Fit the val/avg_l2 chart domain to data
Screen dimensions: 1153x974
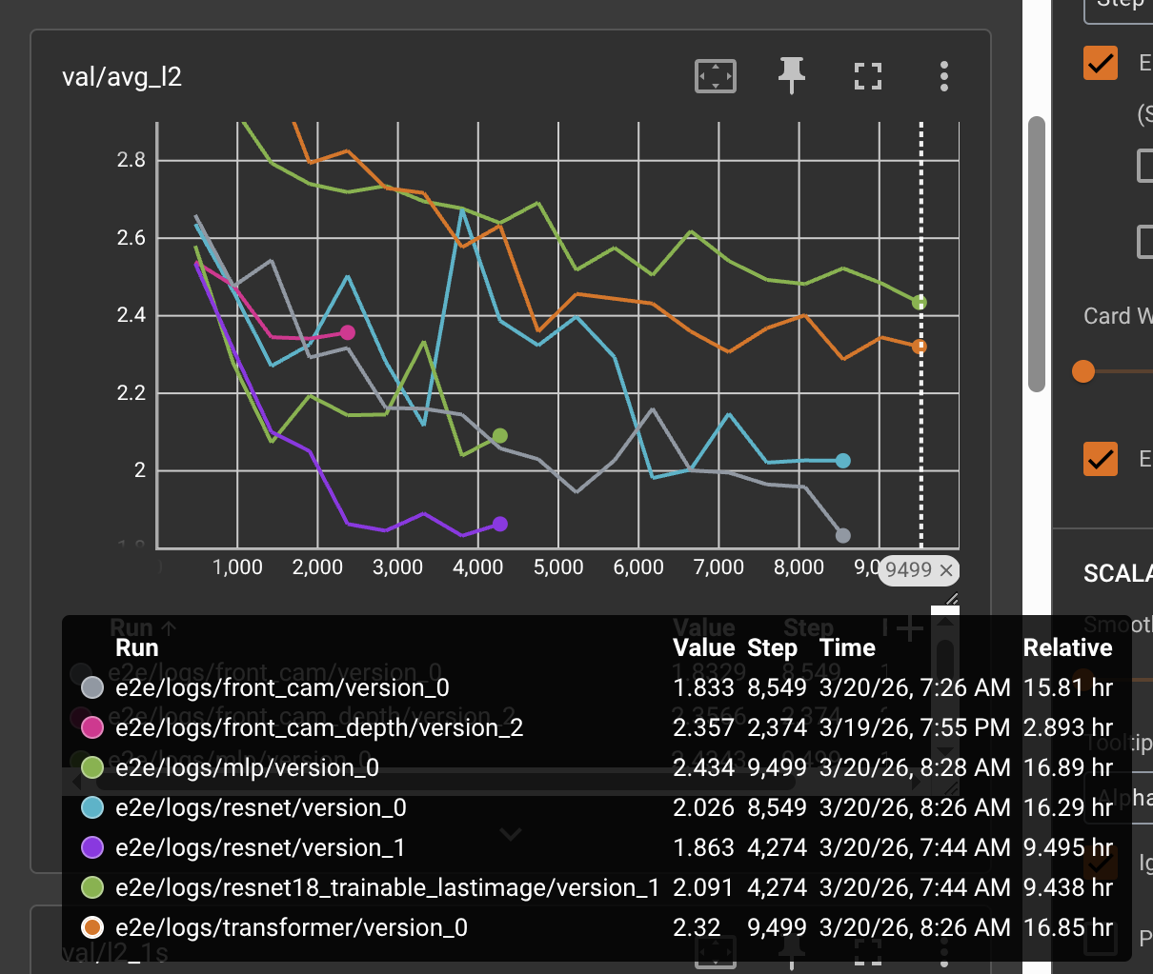pyautogui.click(x=715, y=76)
